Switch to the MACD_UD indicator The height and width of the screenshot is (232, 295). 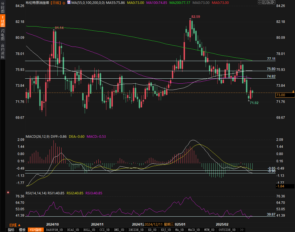(194, 230)
